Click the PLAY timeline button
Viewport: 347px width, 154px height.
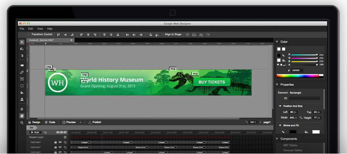tap(35, 132)
